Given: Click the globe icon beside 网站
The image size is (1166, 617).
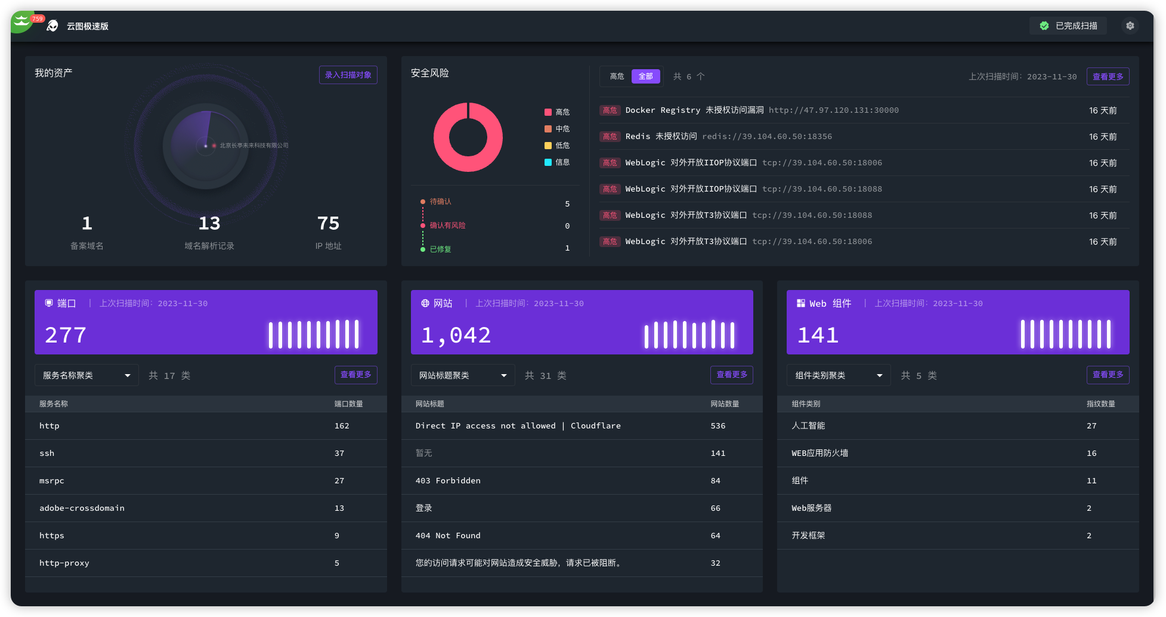Looking at the screenshot, I should (425, 303).
